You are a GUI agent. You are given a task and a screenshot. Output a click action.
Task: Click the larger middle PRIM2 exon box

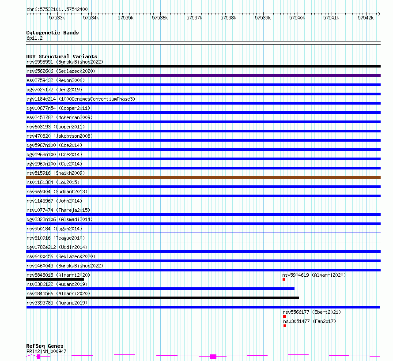(x=213, y=357)
